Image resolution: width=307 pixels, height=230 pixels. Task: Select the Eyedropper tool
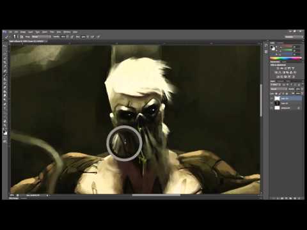coord(4,66)
